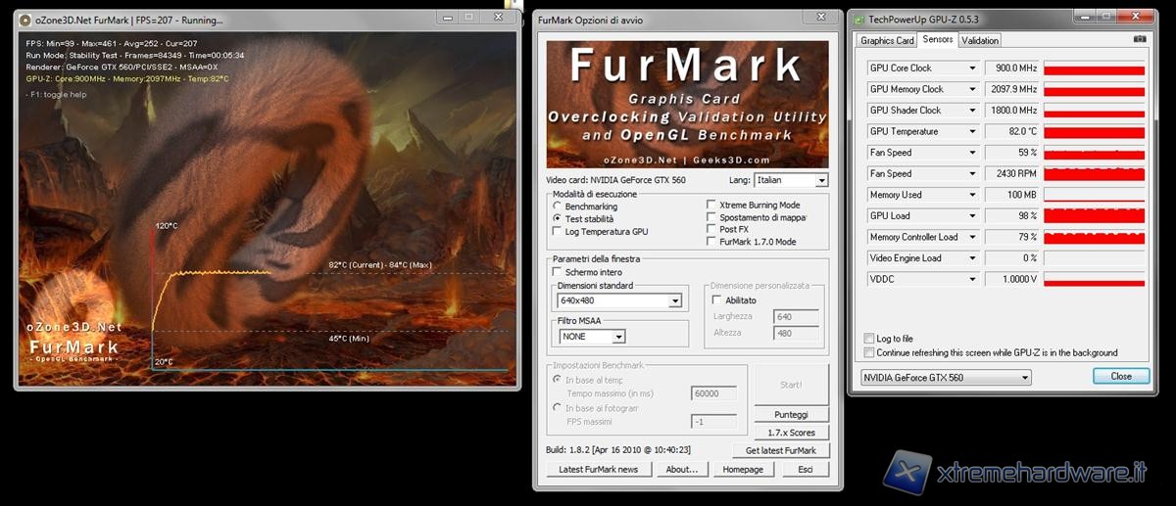Enable Log to file in GPU-Z

(869, 338)
